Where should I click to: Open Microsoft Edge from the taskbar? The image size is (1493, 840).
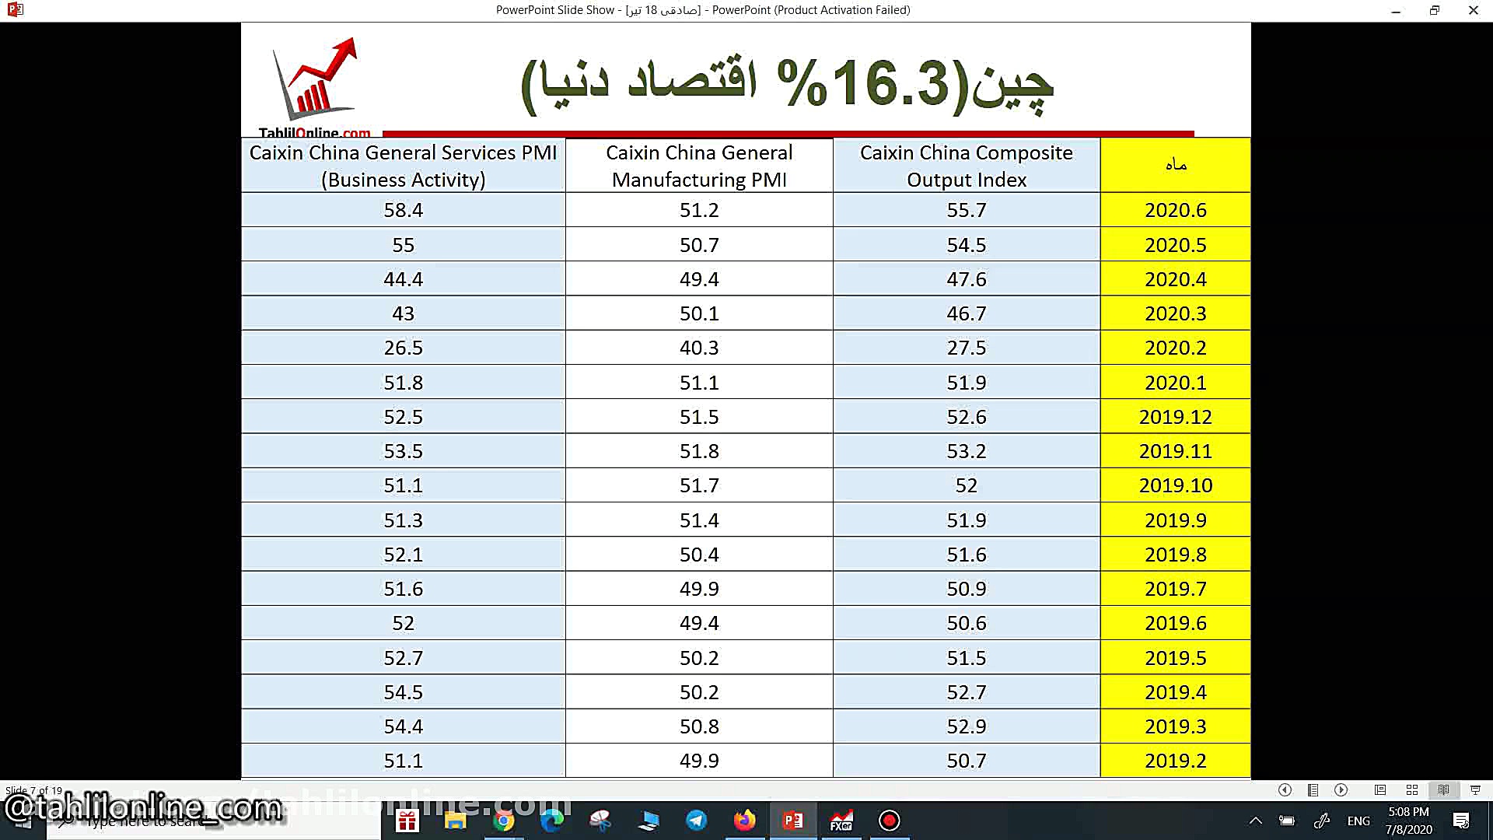pos(552,822)
